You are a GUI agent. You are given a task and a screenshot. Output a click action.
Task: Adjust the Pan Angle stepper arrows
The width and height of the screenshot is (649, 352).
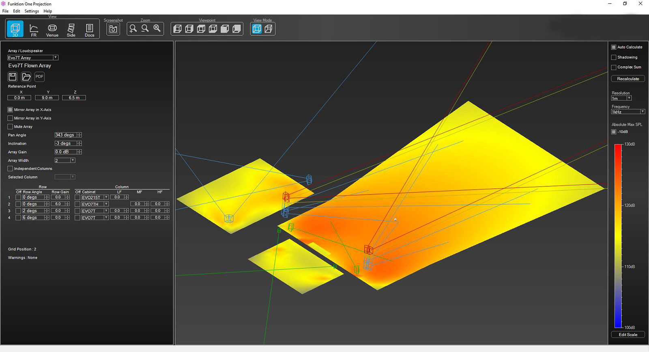79,135
